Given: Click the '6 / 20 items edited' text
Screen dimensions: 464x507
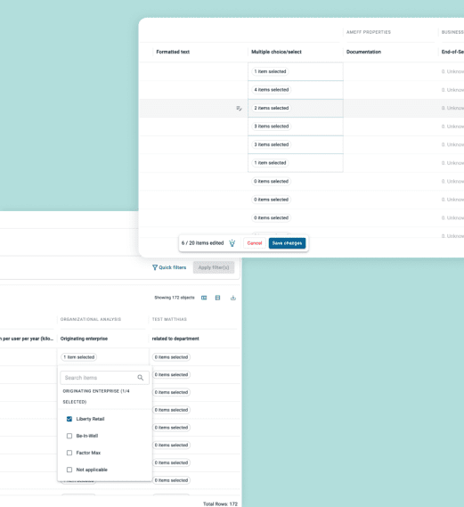Looking at the screenshot, I should pos(202,243).
